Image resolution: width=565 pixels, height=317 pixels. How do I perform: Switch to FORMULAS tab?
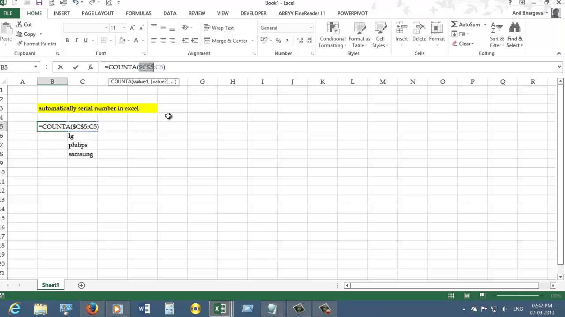click(x=139, y=13)
